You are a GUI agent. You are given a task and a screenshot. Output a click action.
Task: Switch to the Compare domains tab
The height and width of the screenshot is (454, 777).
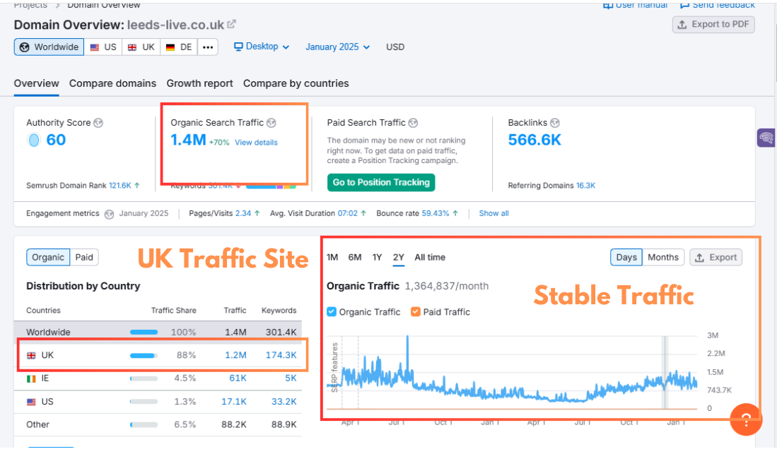(112, 83)
